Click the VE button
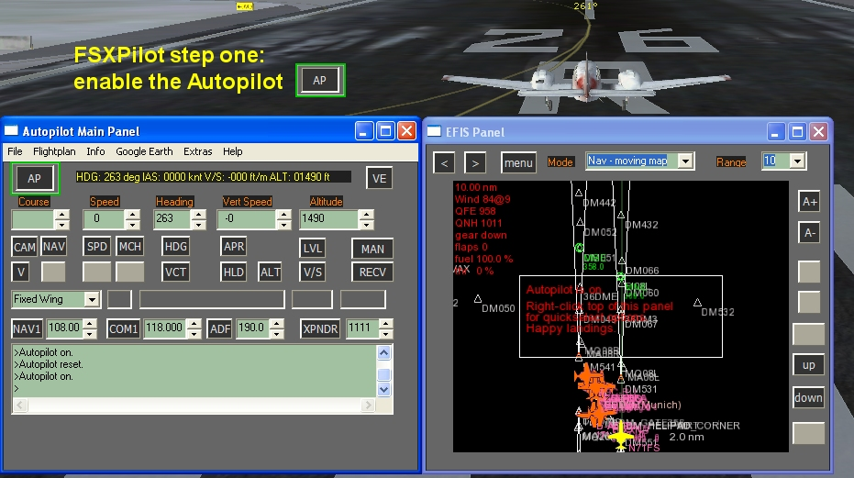 coord(379,178)
